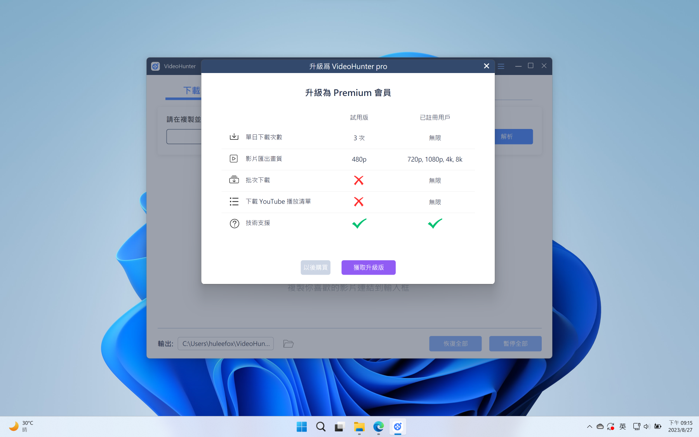Open Microsoft Edge from the taskbar
The image size is (699, 437).
(x=378, y=427)
